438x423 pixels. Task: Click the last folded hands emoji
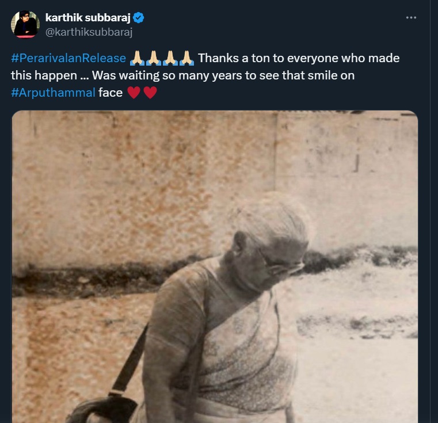pyautogui.click(x=186, y=58)
